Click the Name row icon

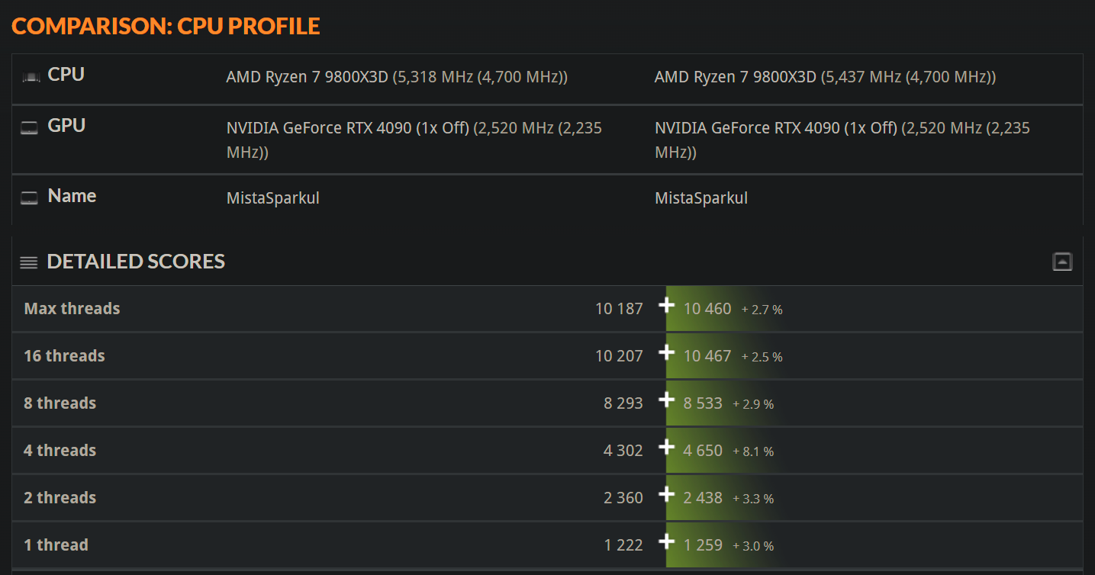[29, 198]
